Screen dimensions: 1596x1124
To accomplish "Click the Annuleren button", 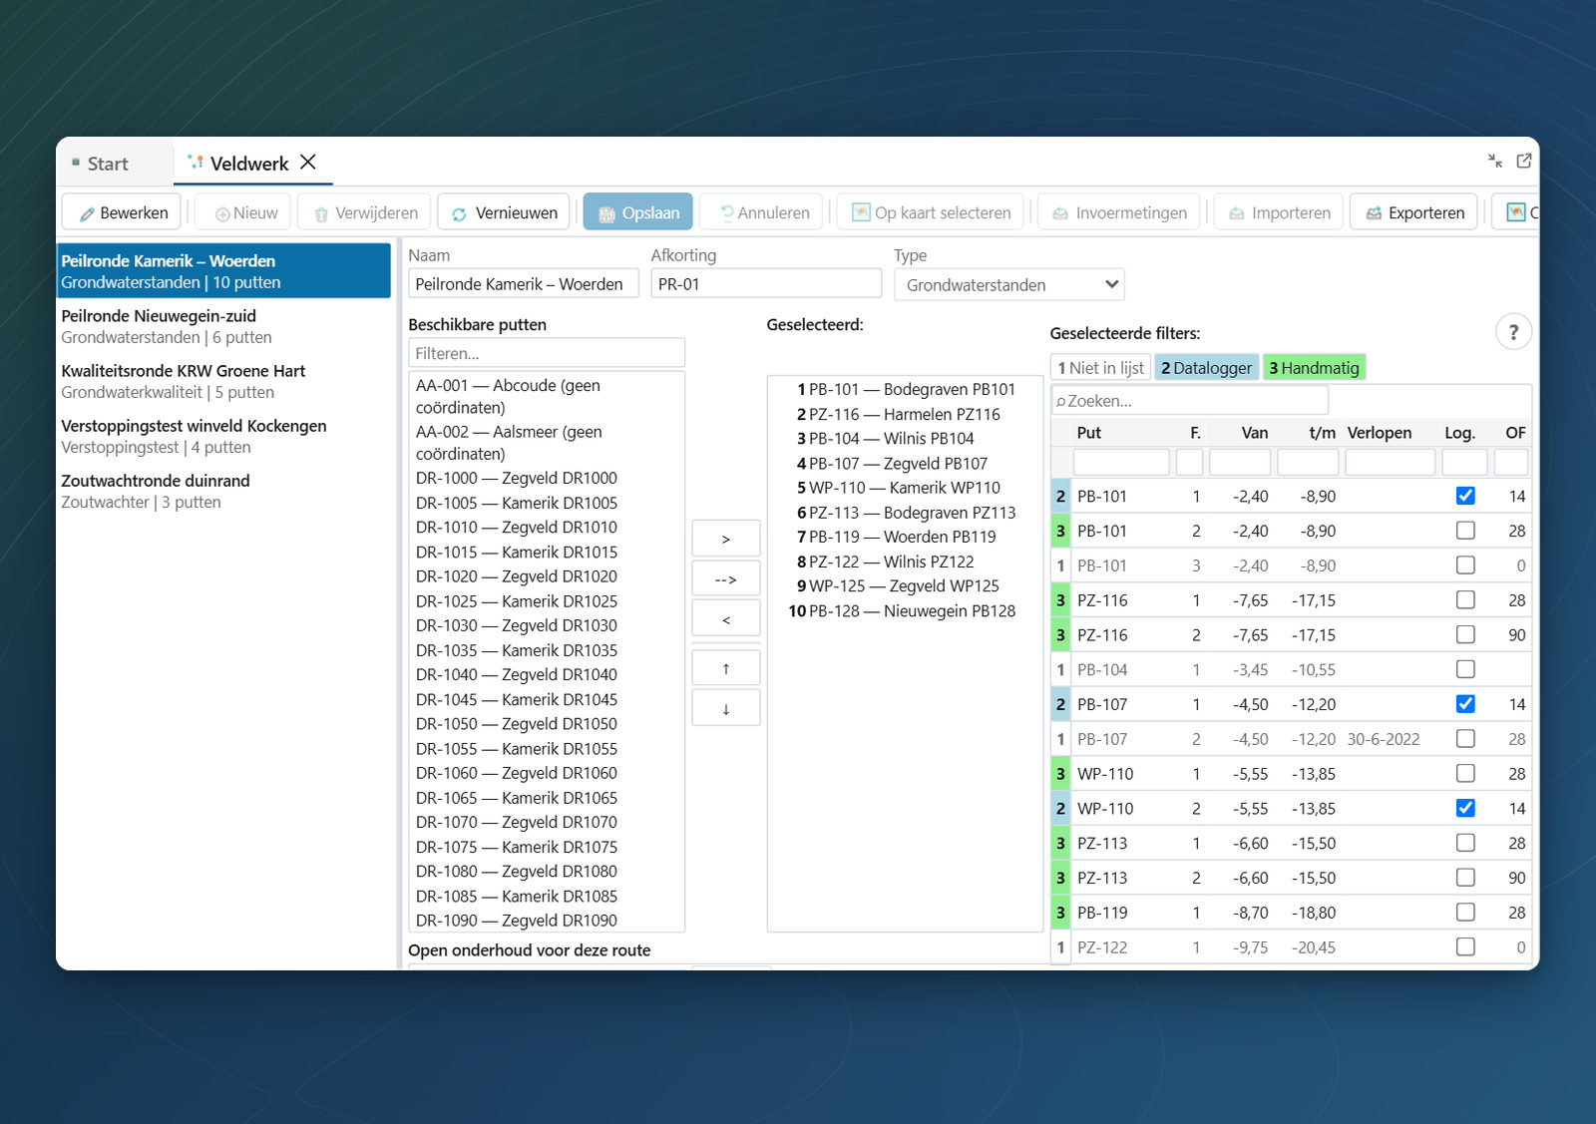I will (x=762, y=212).
